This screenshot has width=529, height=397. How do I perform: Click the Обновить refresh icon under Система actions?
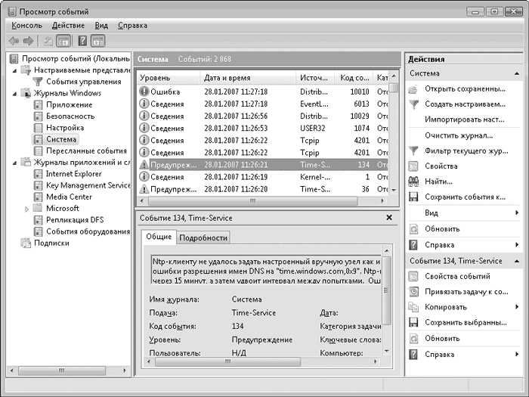pyautogui.click(x=413, y=229)
